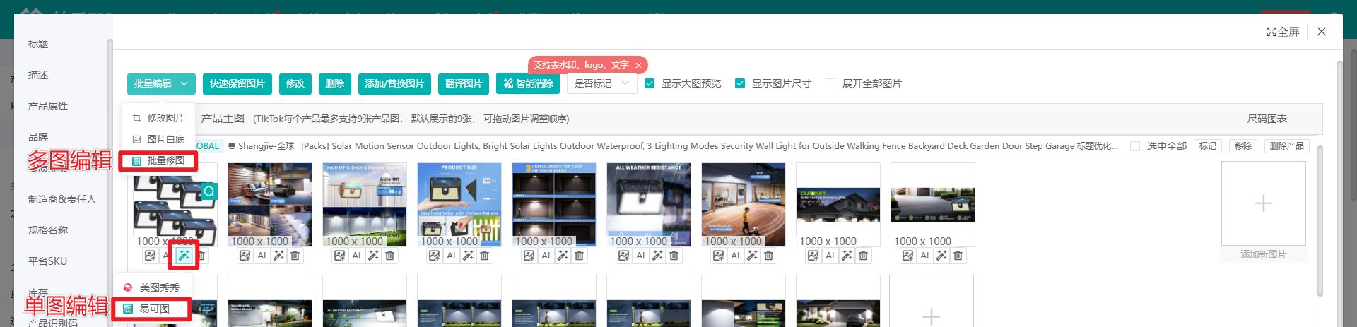Replace the Useful Modes image via upload icon
Screen dimensions: 1357x327
pos(529,256)
